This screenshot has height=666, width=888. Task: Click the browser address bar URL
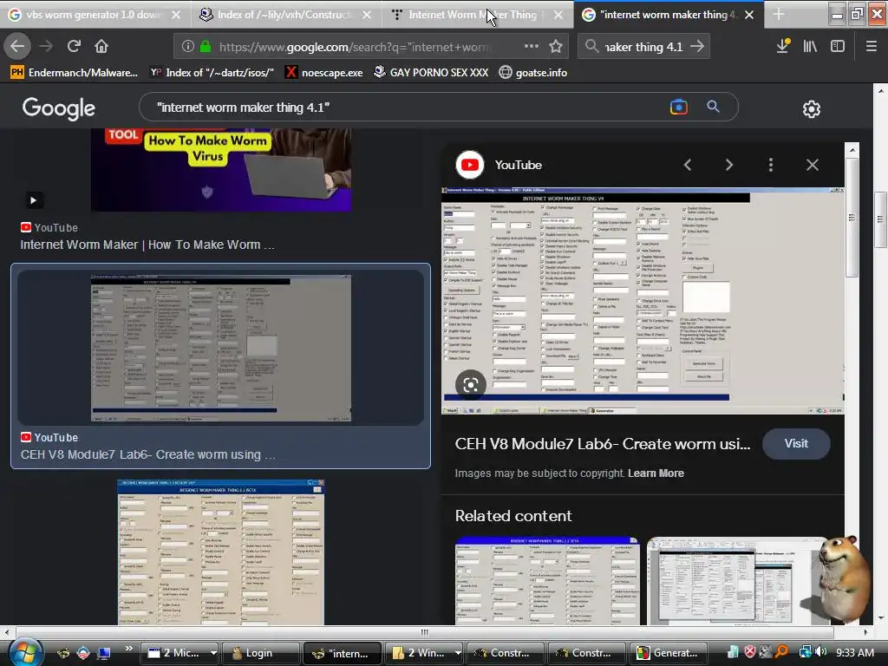(355, 47)
